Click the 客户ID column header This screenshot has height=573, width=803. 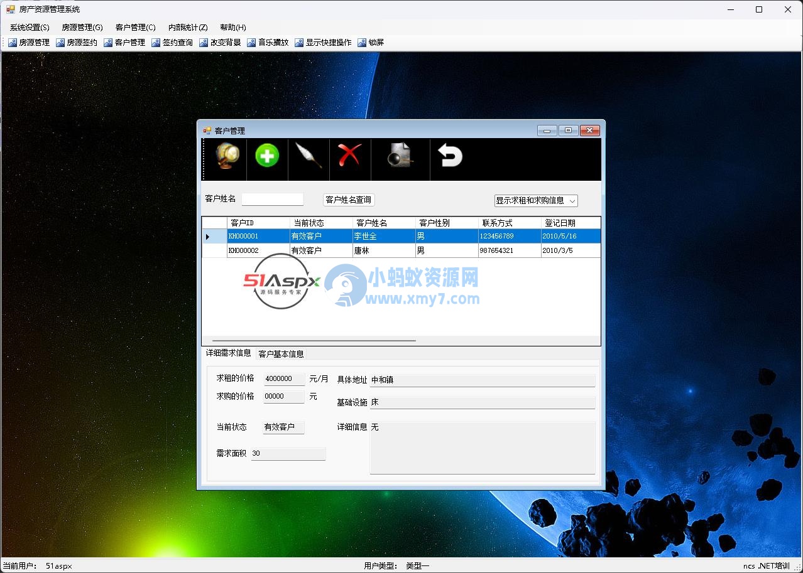tap(258, 223)
